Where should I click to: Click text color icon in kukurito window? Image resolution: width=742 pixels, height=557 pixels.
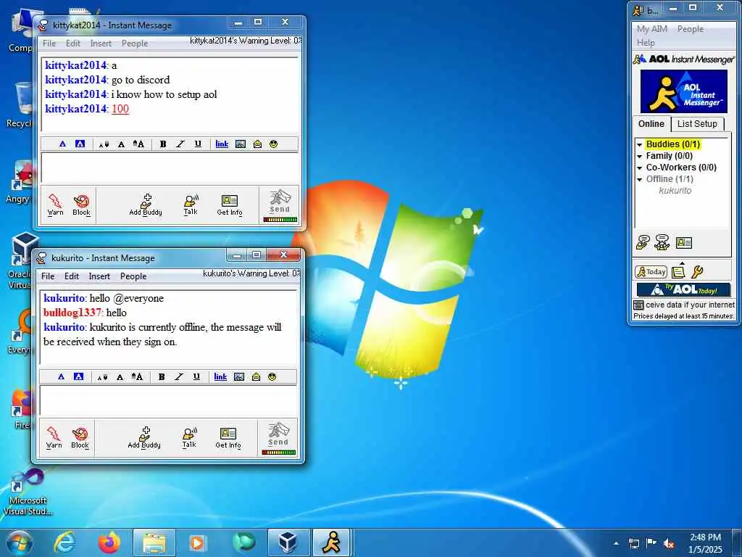click(61, 376)
